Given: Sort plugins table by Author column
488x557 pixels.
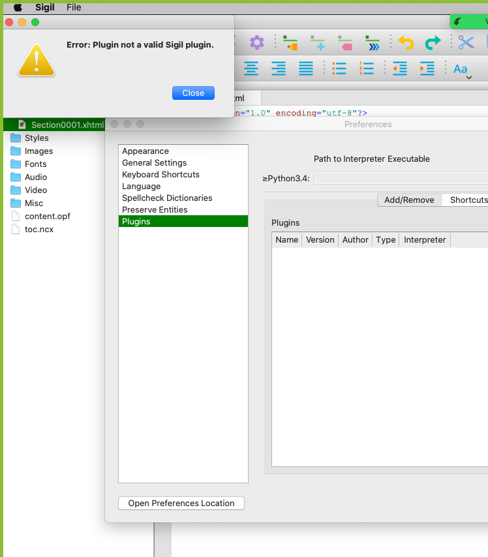Looking at the screenshot, I should click(x=355, y=240).
